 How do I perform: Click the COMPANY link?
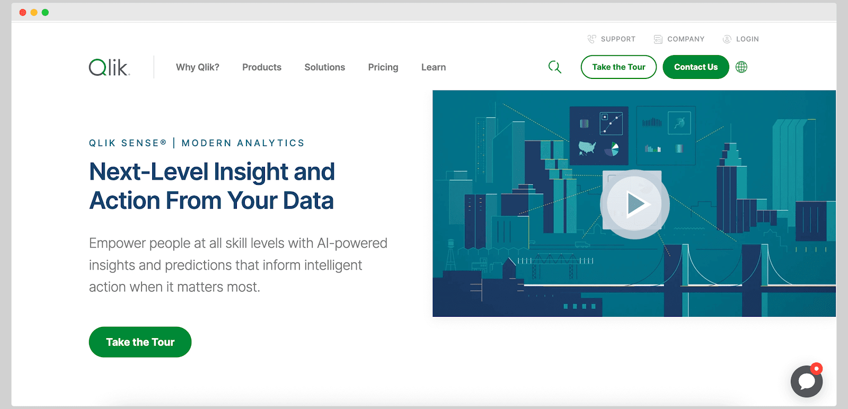686,39
